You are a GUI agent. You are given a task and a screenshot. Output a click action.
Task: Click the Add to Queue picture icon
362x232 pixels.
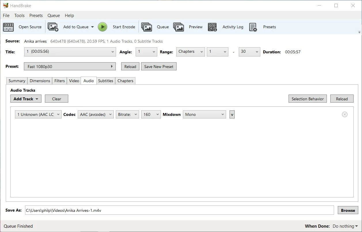pyautogui.click(x=53, y=27)
